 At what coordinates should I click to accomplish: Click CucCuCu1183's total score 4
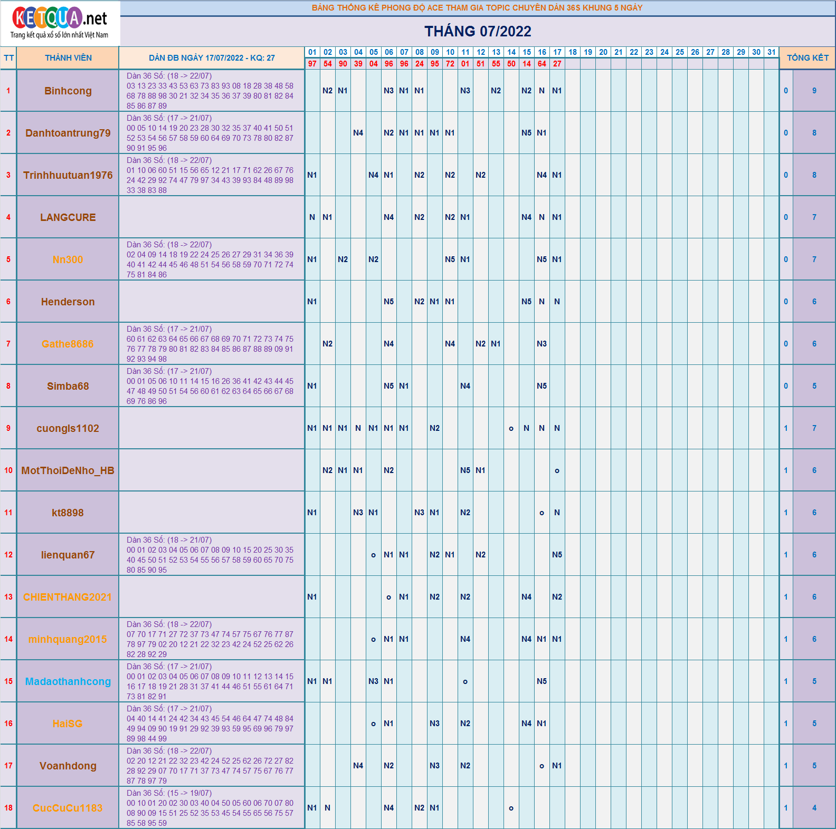[814, 808]
